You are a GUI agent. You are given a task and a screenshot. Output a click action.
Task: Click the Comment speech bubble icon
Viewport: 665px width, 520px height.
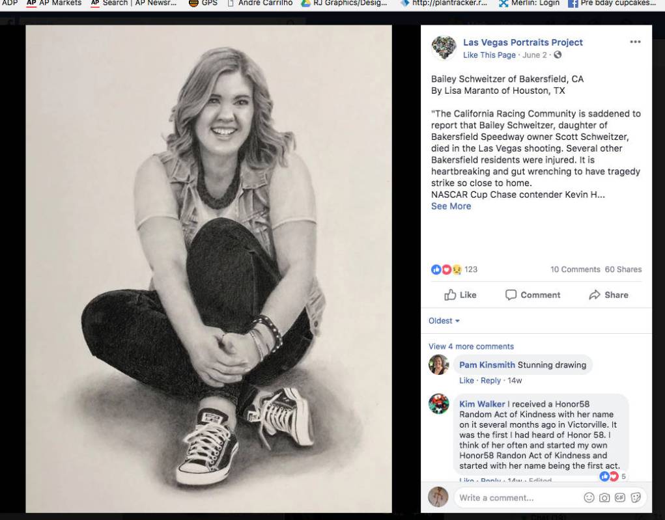click(511, 295)
